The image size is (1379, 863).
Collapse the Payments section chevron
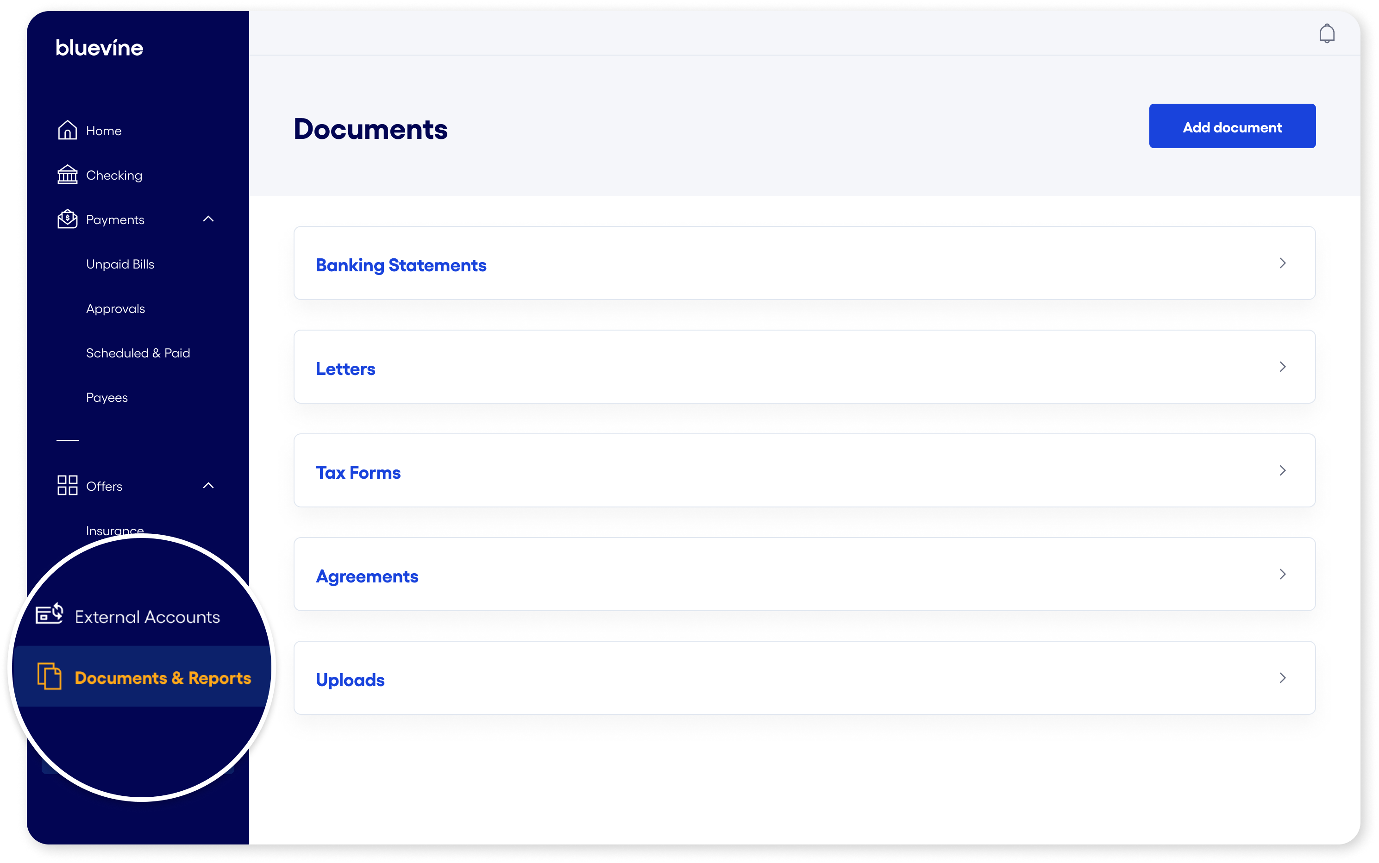tap(209, 219)
